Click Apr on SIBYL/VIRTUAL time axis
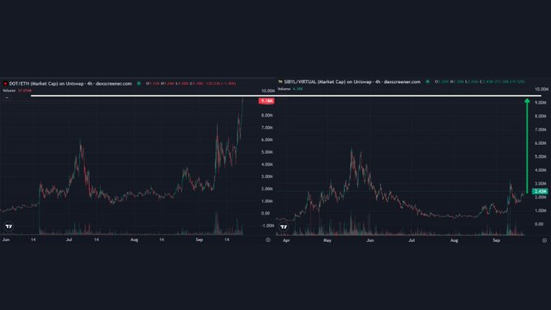 pos(286,240)
